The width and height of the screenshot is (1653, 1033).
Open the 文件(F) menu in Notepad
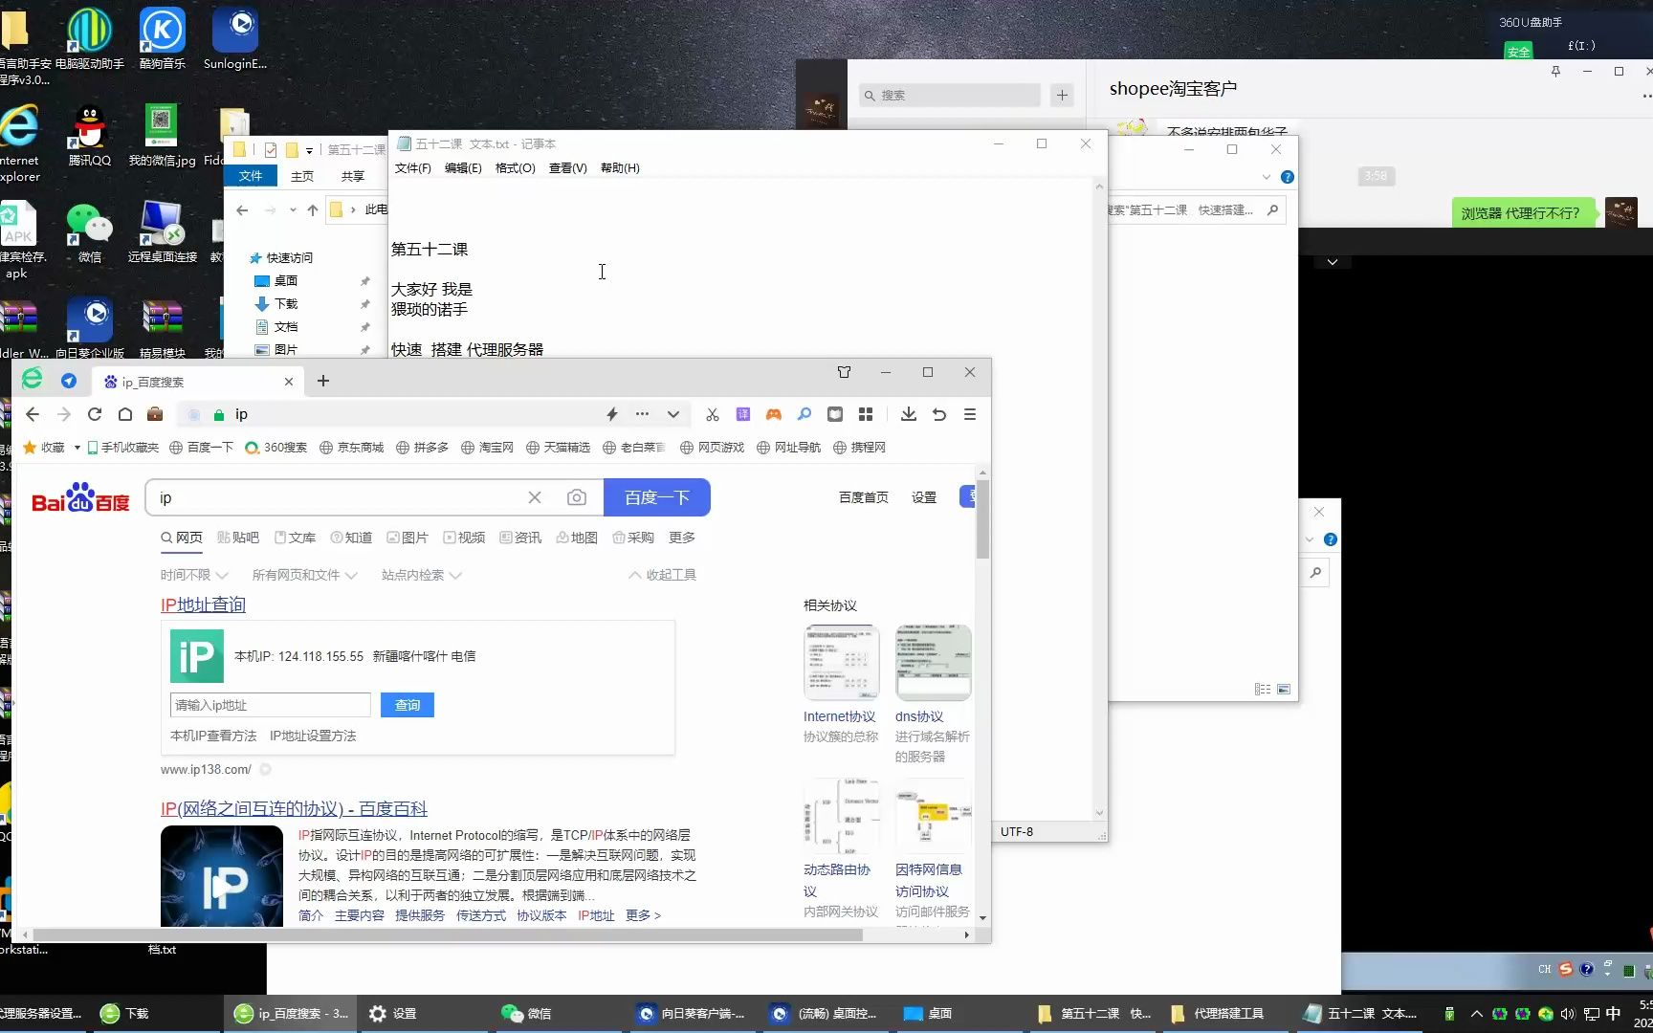coord(412,168)
